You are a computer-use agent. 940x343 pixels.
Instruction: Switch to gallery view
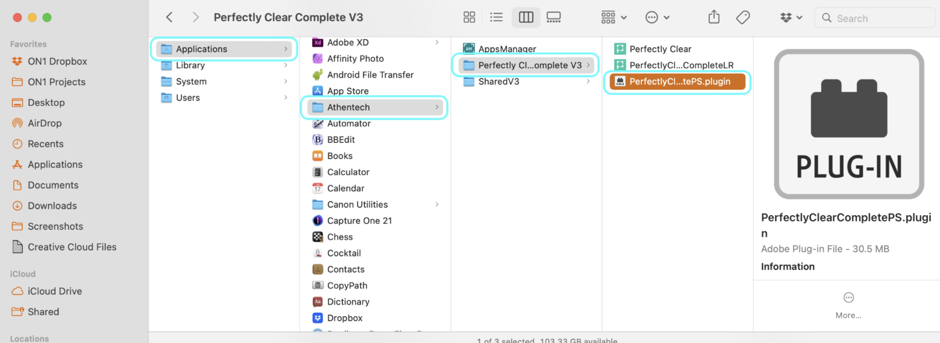click(x=553, y=17)
